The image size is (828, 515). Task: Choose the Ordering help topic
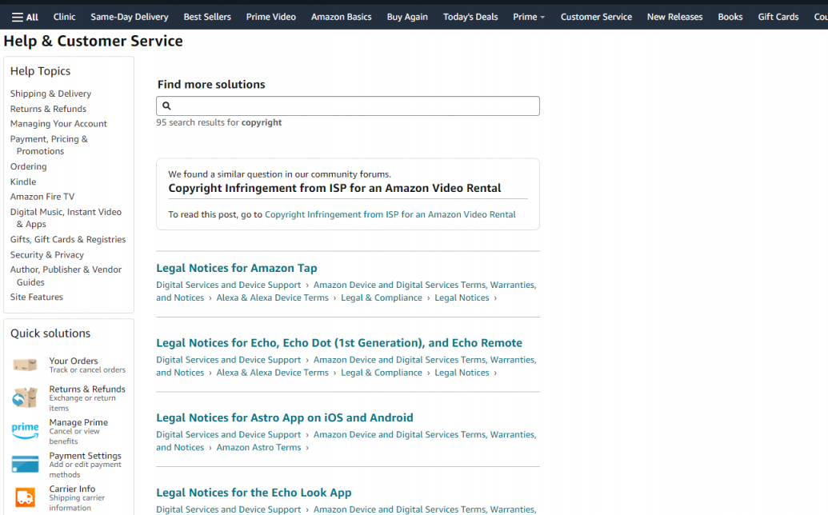click(29, 166)
